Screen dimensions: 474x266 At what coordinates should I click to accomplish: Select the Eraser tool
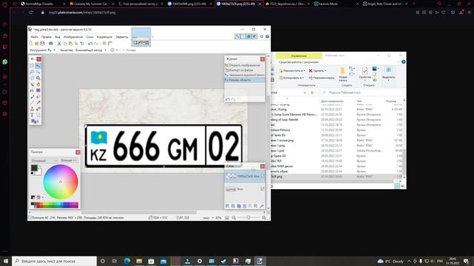tap(38, 97)
